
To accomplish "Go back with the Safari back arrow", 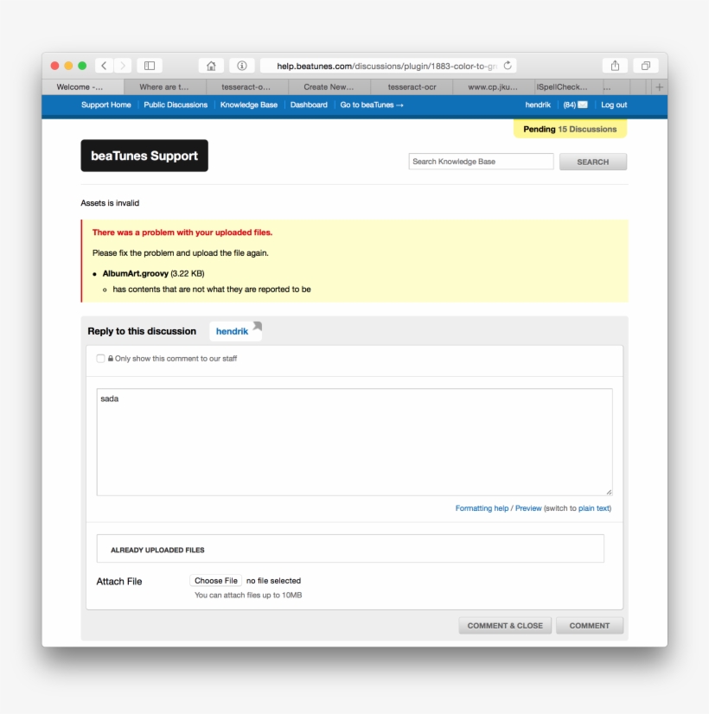I will click(105, 66).
